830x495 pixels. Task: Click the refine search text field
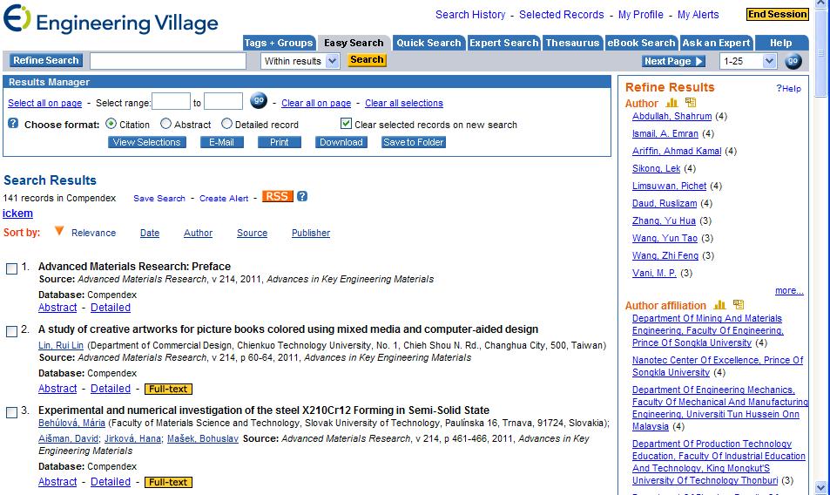tap(168, 61)
